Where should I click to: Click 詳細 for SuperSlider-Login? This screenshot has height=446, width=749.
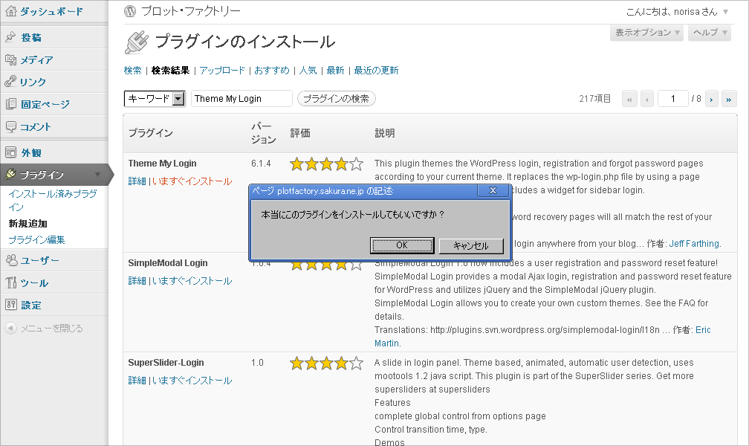[x=137, y=381]
